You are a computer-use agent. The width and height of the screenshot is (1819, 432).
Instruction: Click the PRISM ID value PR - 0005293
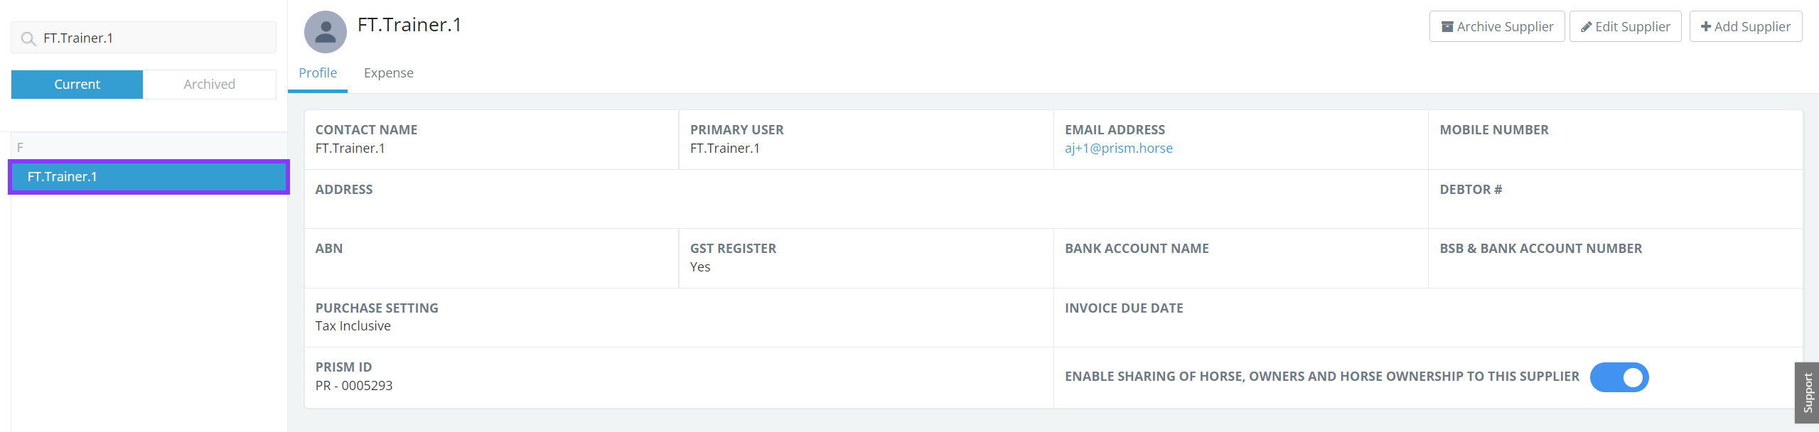[x=354, y=386]
